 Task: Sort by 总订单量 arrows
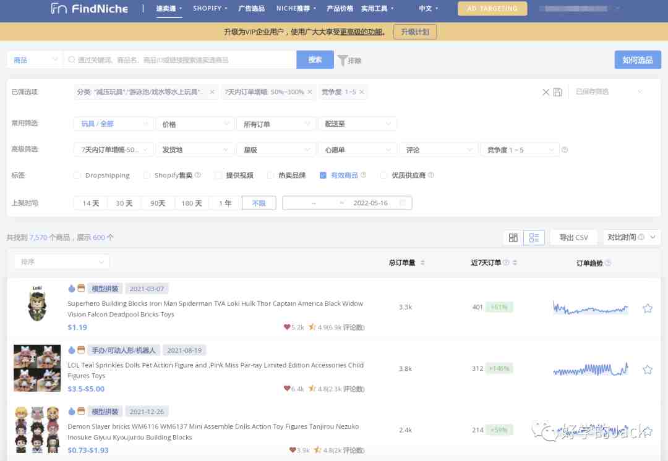[x=422, y=263]
